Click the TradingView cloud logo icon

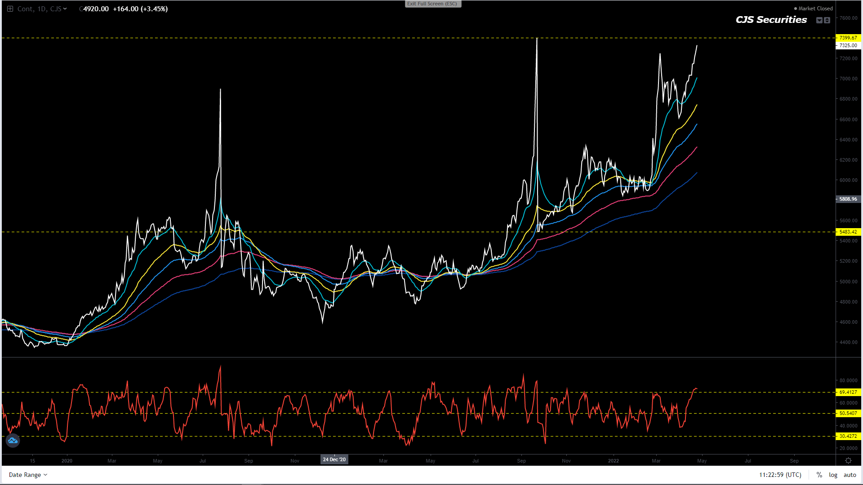(x=13, y=441)
